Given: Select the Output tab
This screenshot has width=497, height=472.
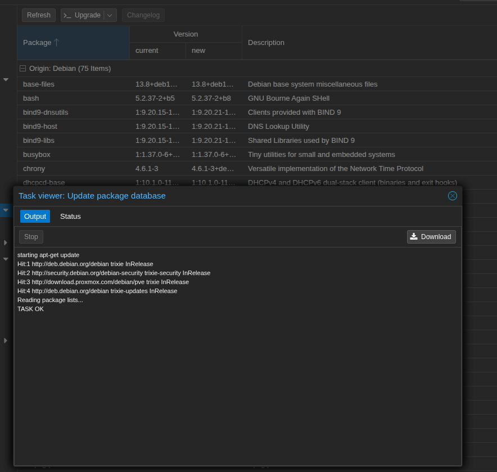Looking at the screenshot, I should (35, 217).
